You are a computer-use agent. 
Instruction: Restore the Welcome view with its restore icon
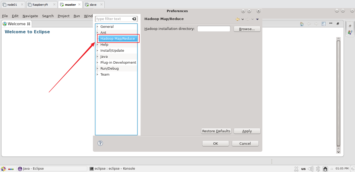pos(338,24)
